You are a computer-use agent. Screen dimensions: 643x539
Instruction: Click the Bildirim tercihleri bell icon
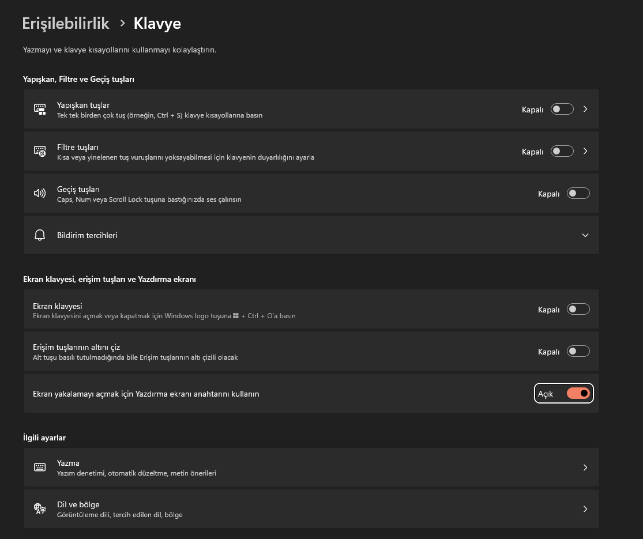[40, 235]
